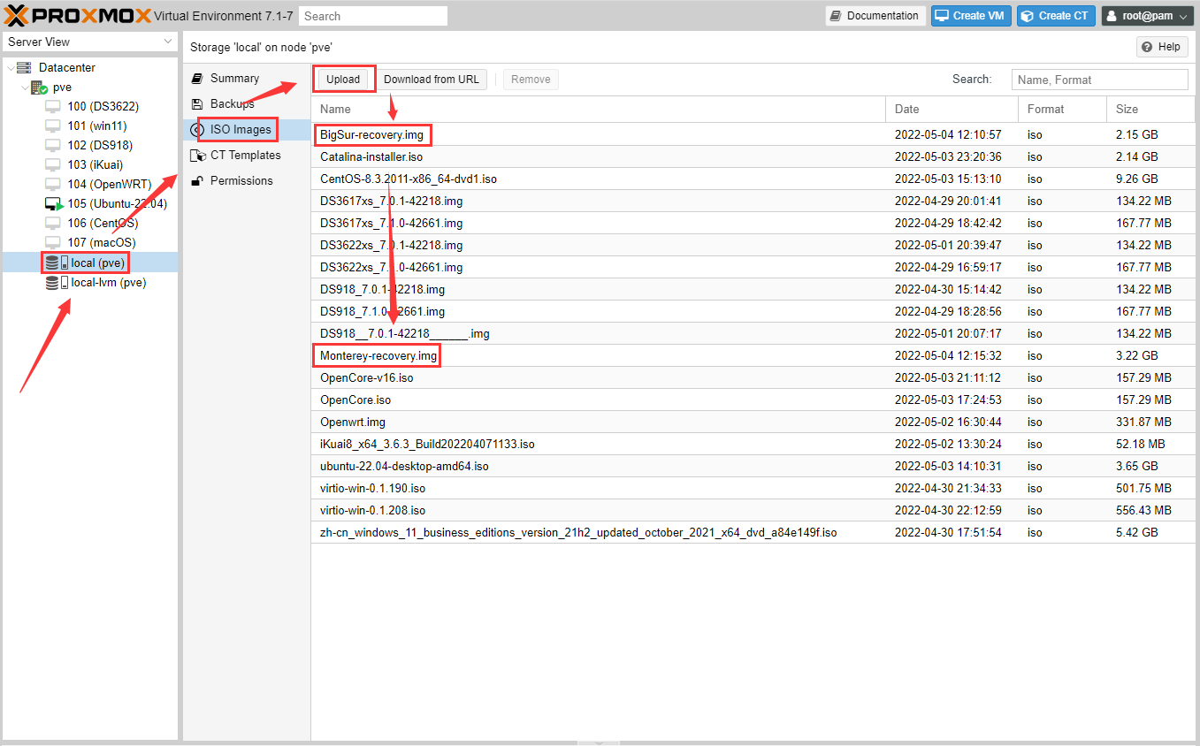Sort by the Format column header
The height and width of the screenshot is (746, 1200).
pos(1062,109)
